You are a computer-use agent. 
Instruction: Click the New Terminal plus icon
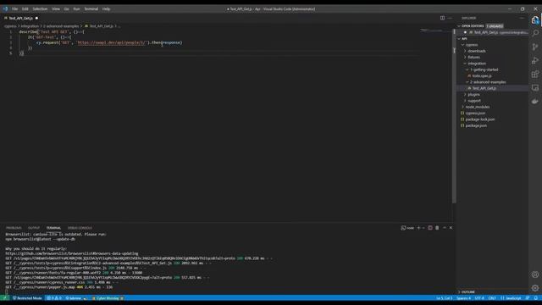[x=418, y=228]
